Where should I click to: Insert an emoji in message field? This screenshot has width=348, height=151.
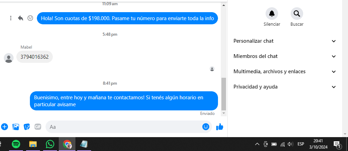[x=206, y=127]
